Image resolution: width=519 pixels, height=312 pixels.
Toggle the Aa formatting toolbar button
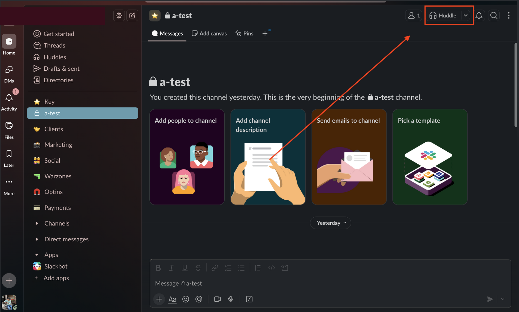pos(172,299)
